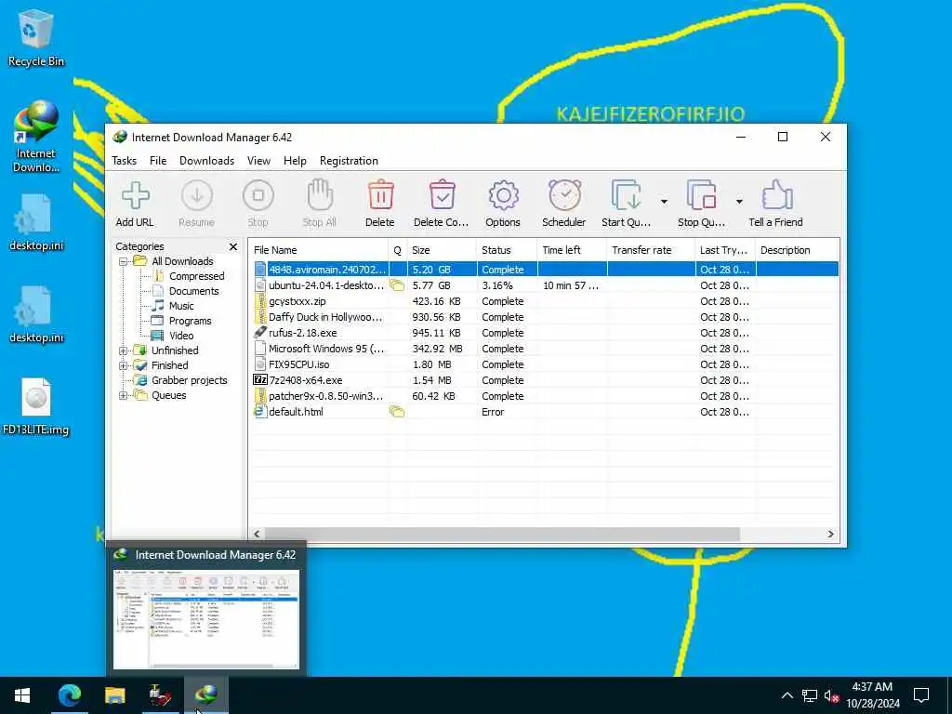Click the horizontal scrollbar right arrow

point(830,534)
